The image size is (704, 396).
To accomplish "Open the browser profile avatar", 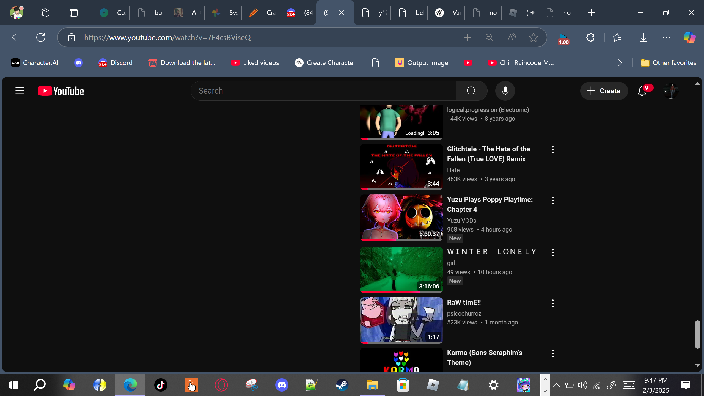I will [16, 12].
